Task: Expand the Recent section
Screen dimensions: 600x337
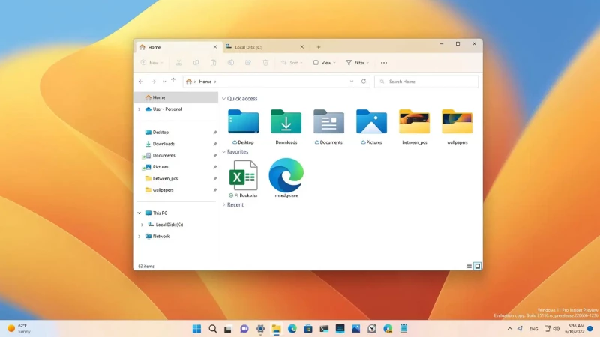Action: (223, 204)
